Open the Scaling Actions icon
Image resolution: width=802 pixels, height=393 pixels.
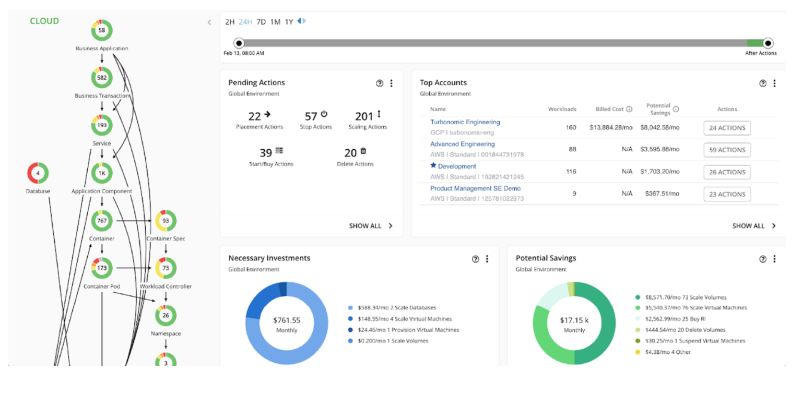pos(380,115)
